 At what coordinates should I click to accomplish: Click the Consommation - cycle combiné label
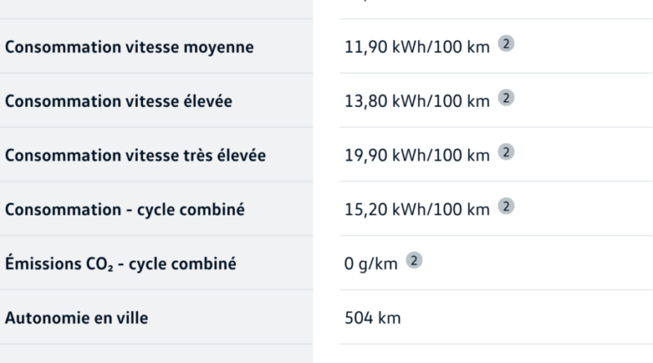tap(125, 210)
